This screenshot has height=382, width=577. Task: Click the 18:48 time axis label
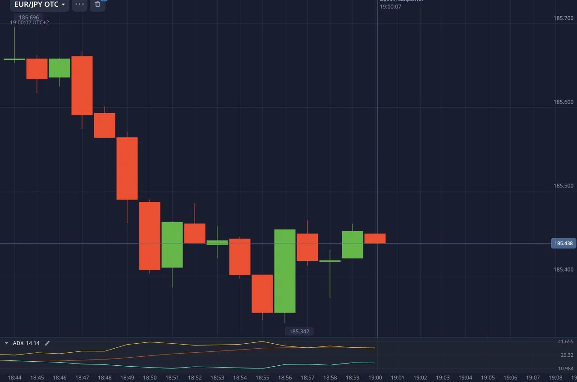tap(105, 377)
